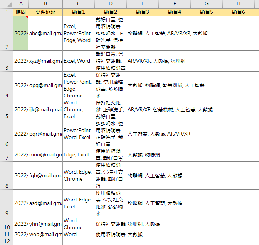The height and width of the screenshot is (245, 259).
Task: Click 物聯網, 大數據 cell in row 10
Action: 143,224
